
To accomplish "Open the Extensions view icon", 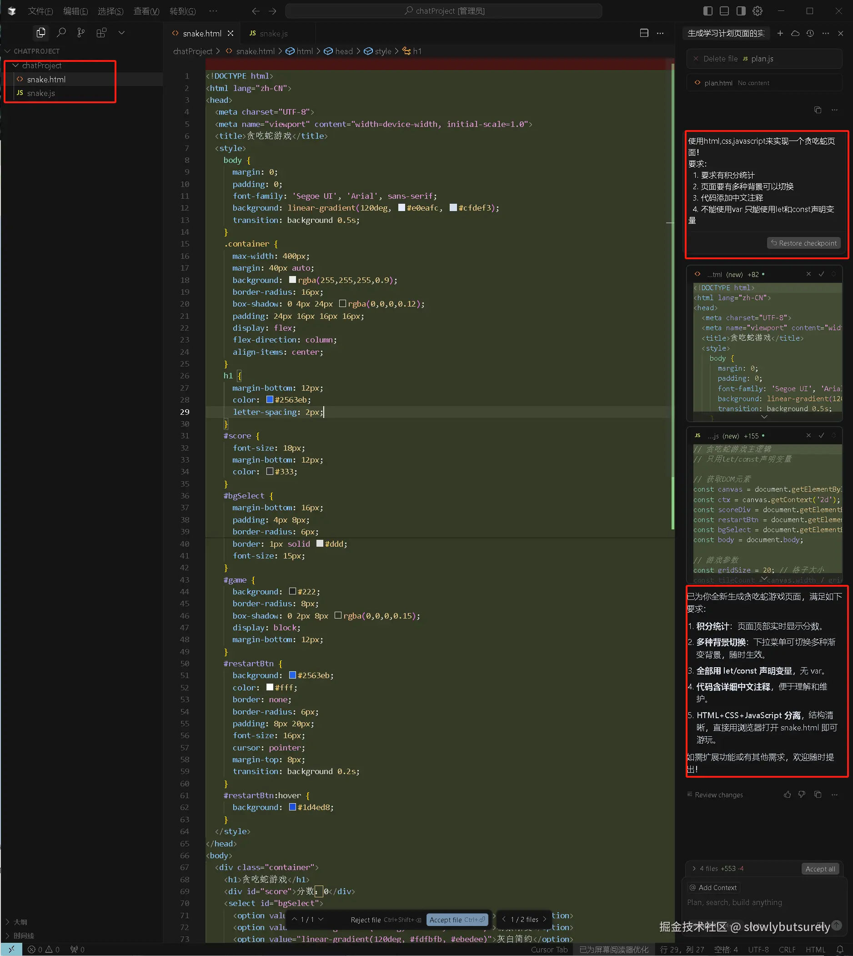I will click(x=101, y=33).
